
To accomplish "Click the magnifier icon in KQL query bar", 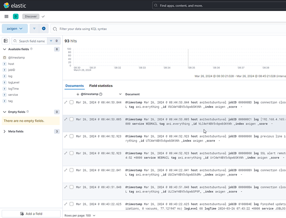I will point(55,29).
